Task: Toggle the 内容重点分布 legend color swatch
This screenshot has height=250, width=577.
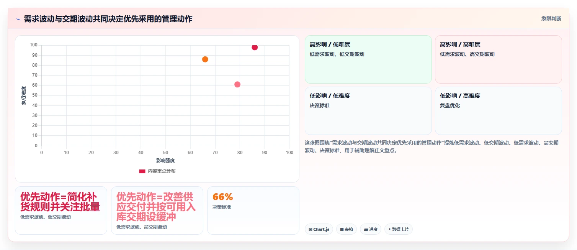Action: [142, 171]
